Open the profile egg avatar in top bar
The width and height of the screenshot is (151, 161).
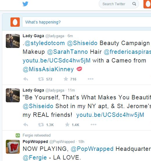coord(147,4)
